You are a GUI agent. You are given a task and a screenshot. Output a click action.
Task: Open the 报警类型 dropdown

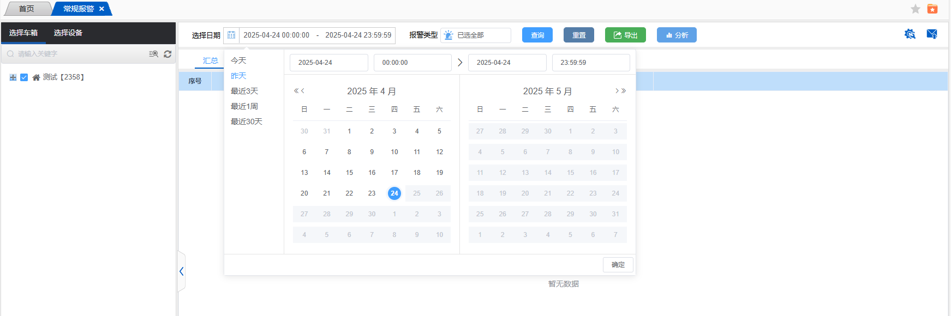pyautogui.click(x=476, y=35)
